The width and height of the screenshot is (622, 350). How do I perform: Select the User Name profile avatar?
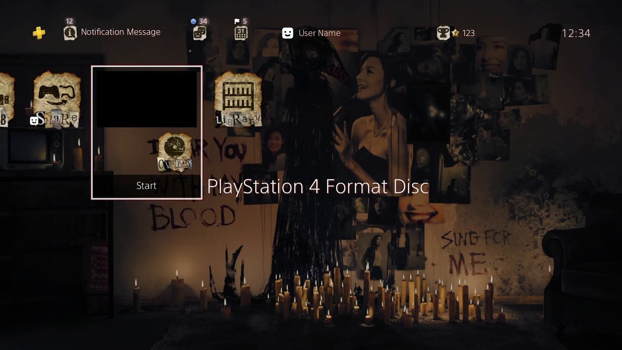pos(288,33)
